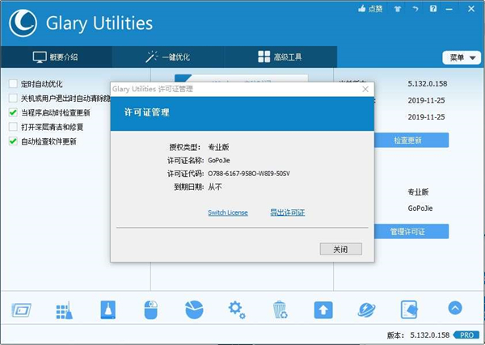Open the uninstall manager trash icon
This screenshot has height=345, width=485.
coord(280,309)
